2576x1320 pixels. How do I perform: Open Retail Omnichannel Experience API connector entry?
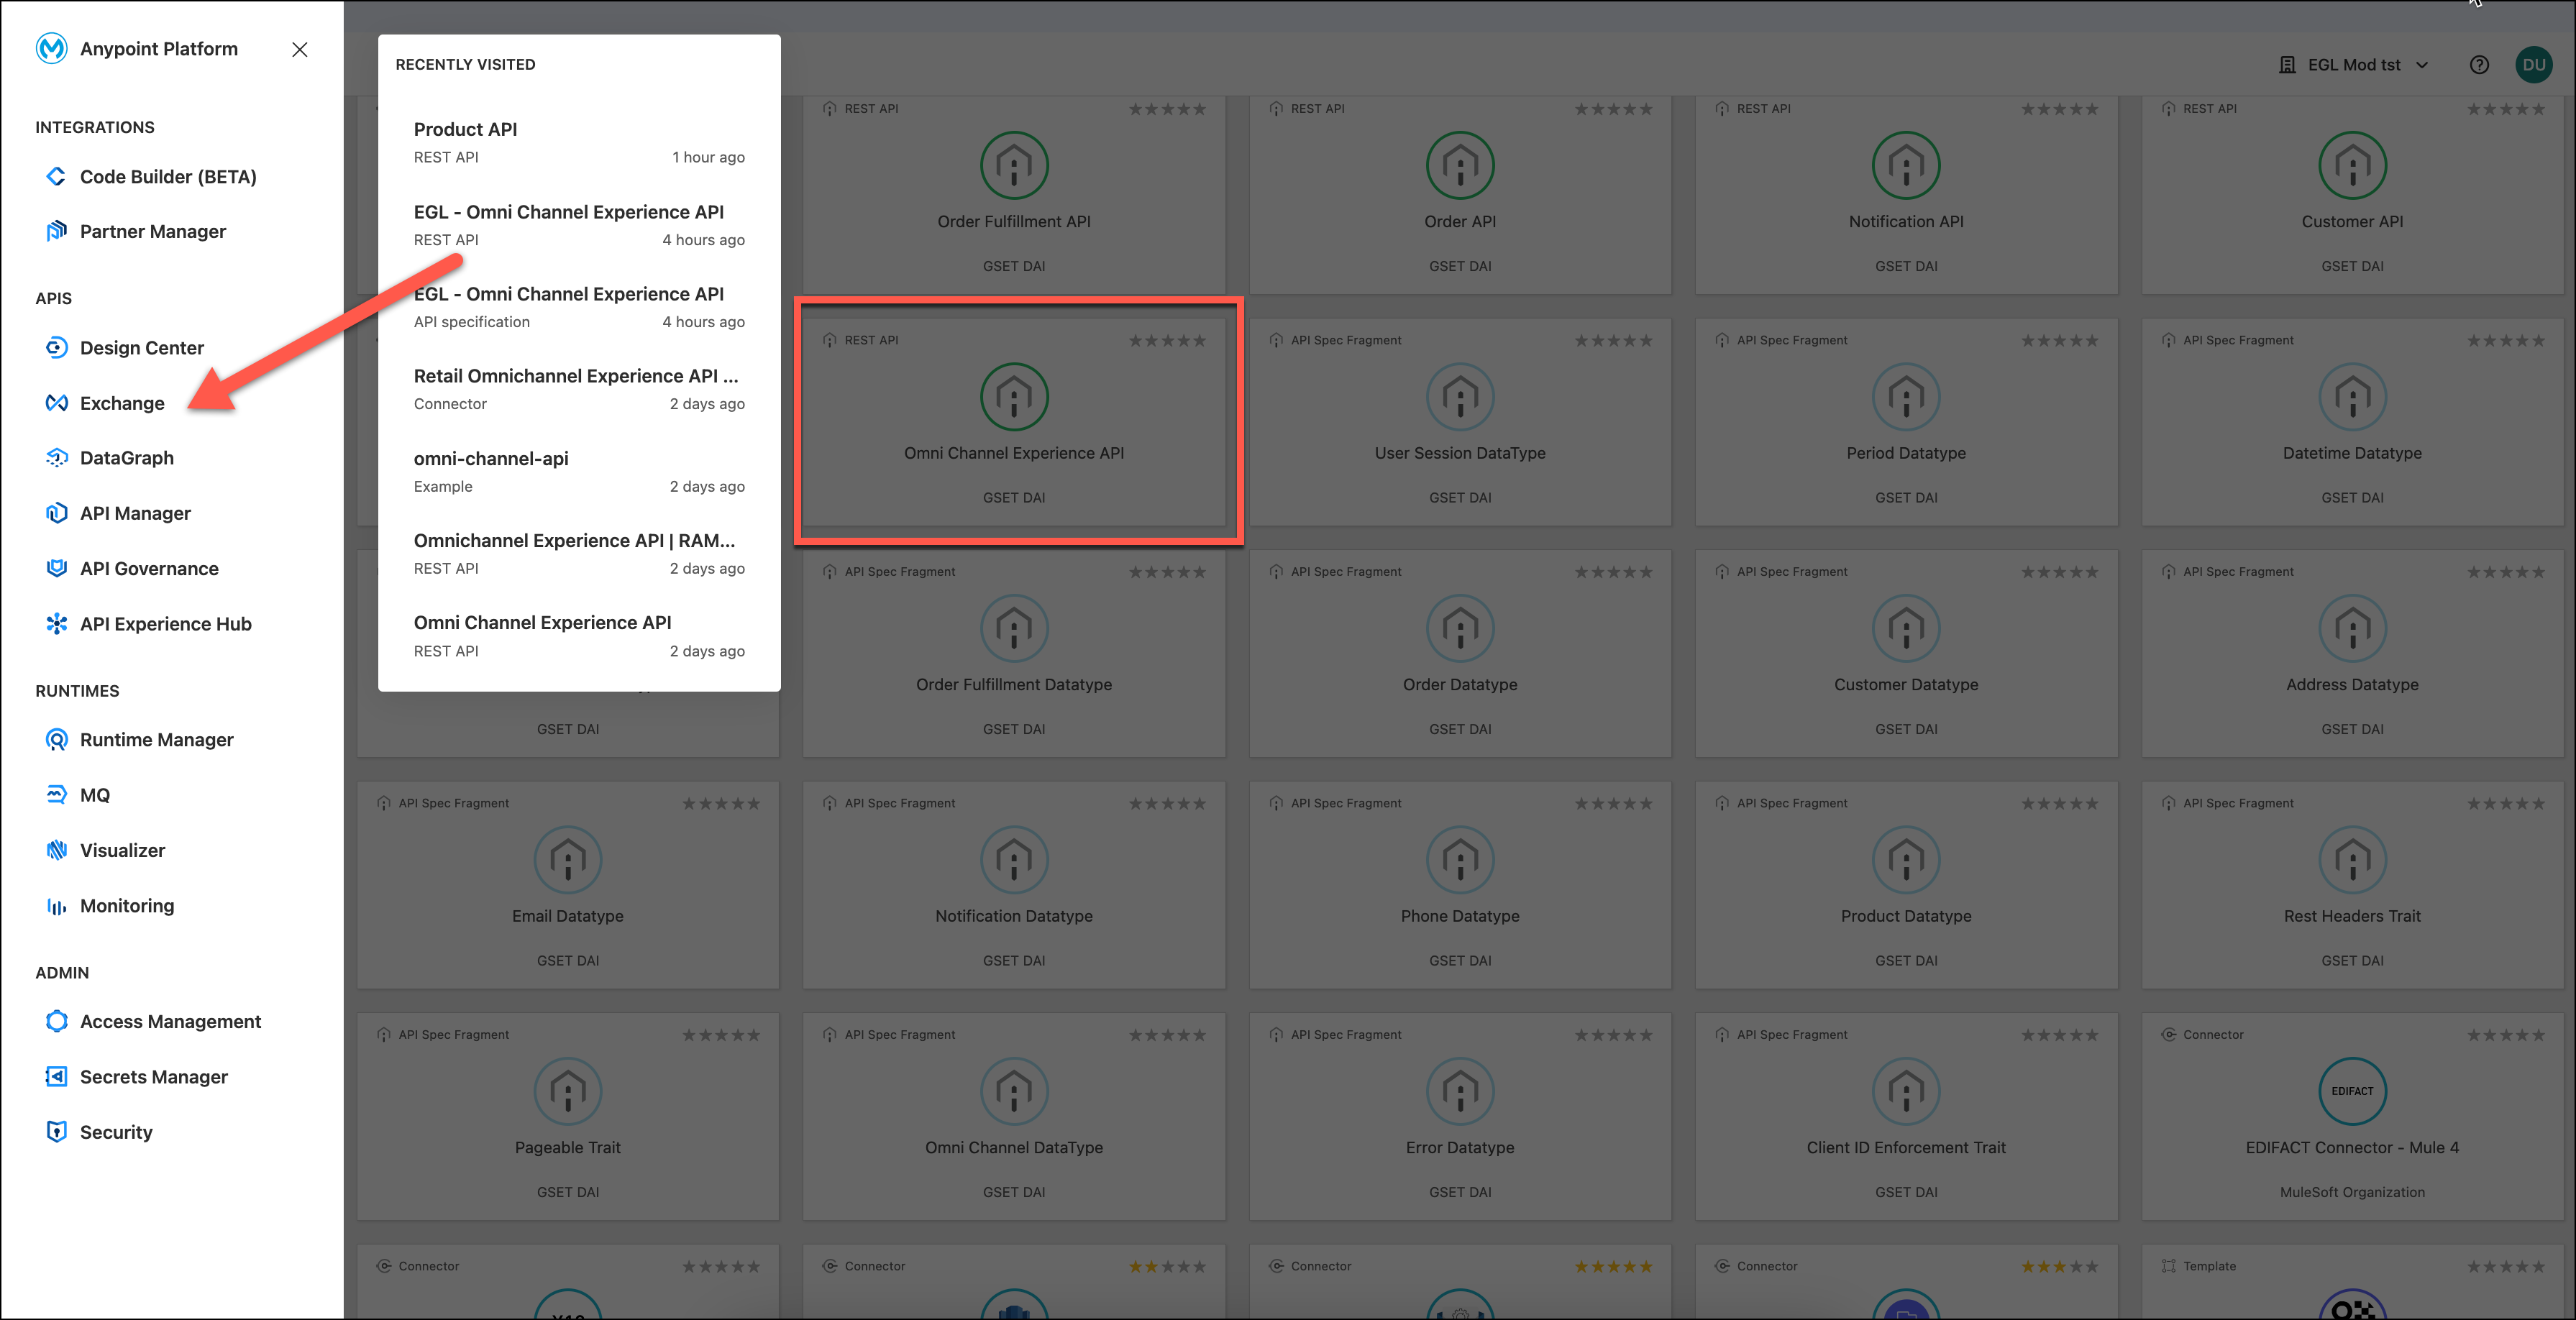coord(579,389)
